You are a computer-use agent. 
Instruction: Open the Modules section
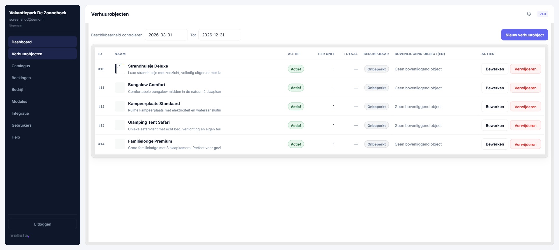(19, 101)
